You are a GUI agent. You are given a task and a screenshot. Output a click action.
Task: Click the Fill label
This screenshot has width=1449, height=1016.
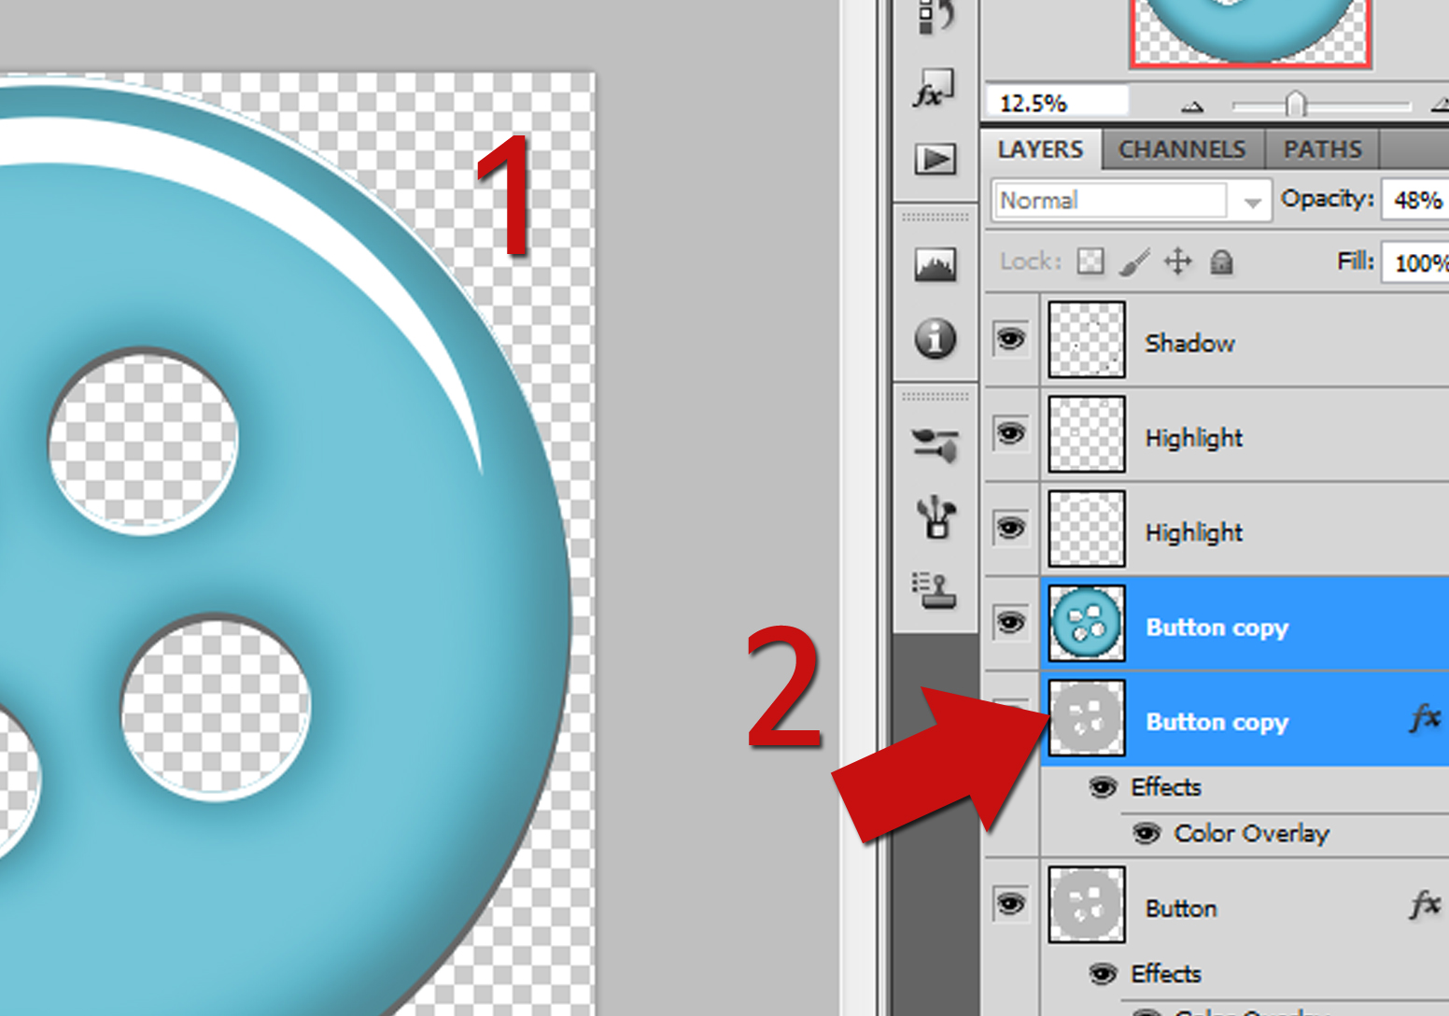pos(1355,261)
